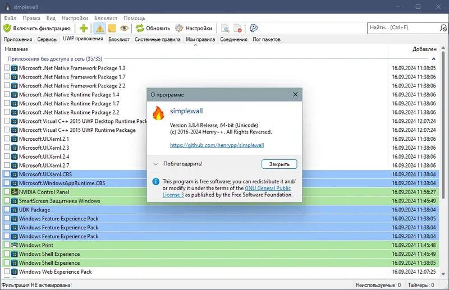449x290 pixels.
Task: Toggle the eye log-view toolbar icon
Action: [124, 28]
